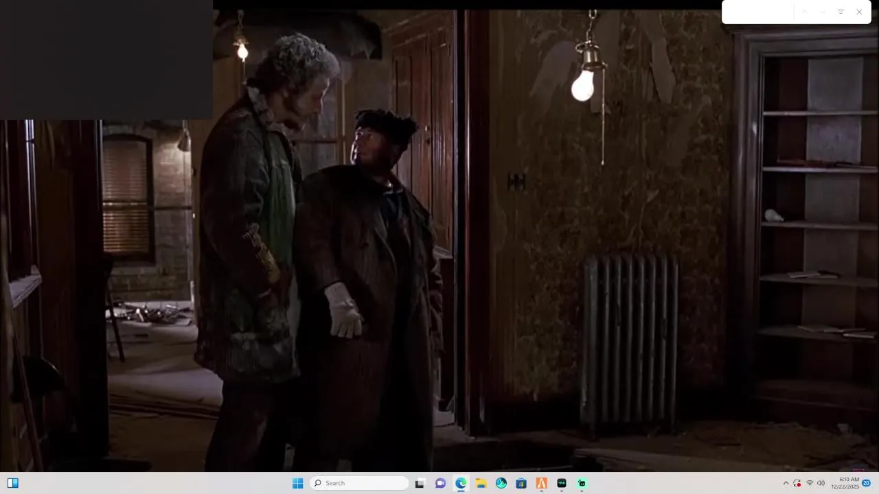Open notification center badge showing 20
Image resolution: width=879 pixels, height=494 pixels.
pos(867,483)
